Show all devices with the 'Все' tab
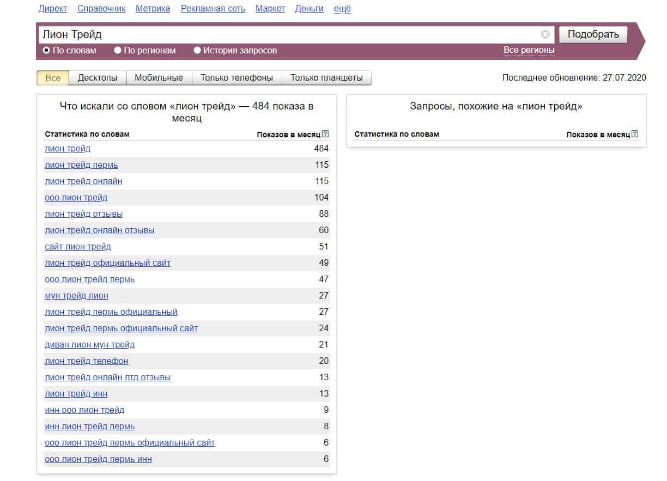 (x=53, y=78)
